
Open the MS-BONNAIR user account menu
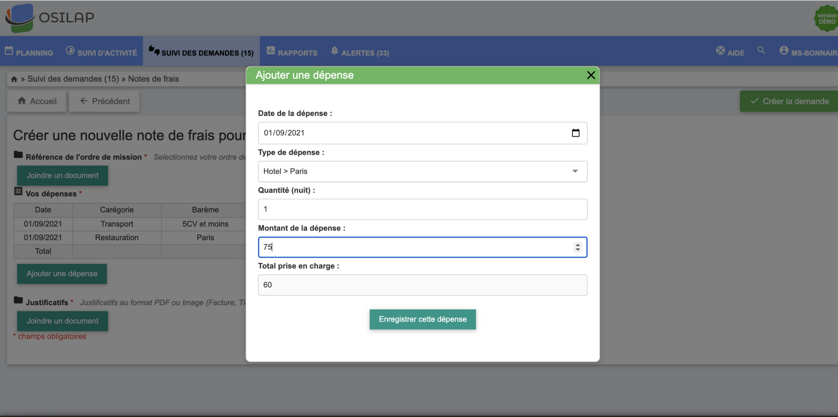click(x=808, y=52)
